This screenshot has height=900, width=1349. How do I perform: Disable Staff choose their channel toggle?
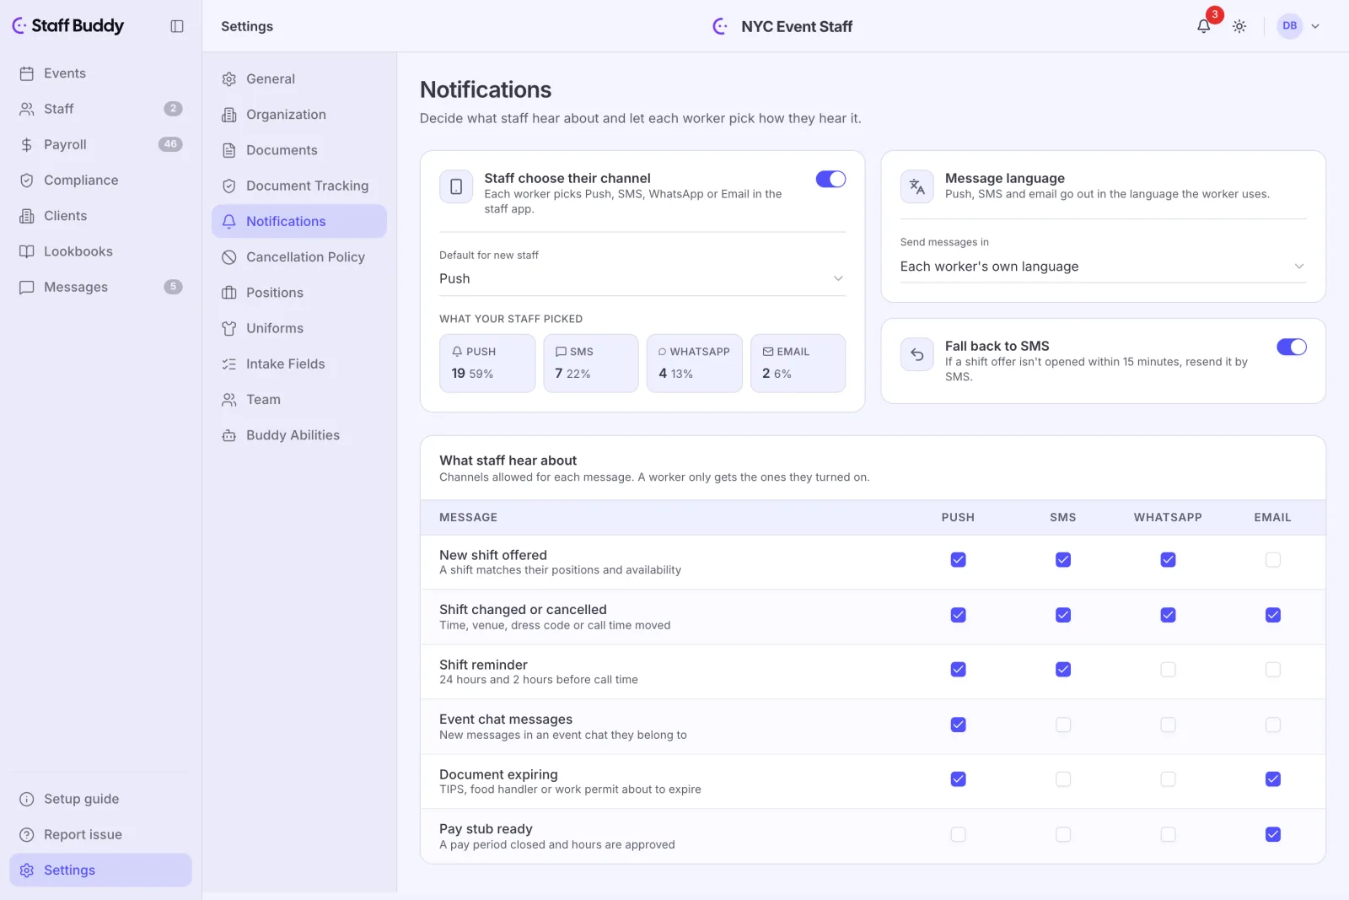coord(830,179)
